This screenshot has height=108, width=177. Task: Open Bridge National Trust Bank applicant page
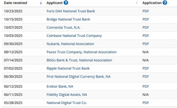68,19
